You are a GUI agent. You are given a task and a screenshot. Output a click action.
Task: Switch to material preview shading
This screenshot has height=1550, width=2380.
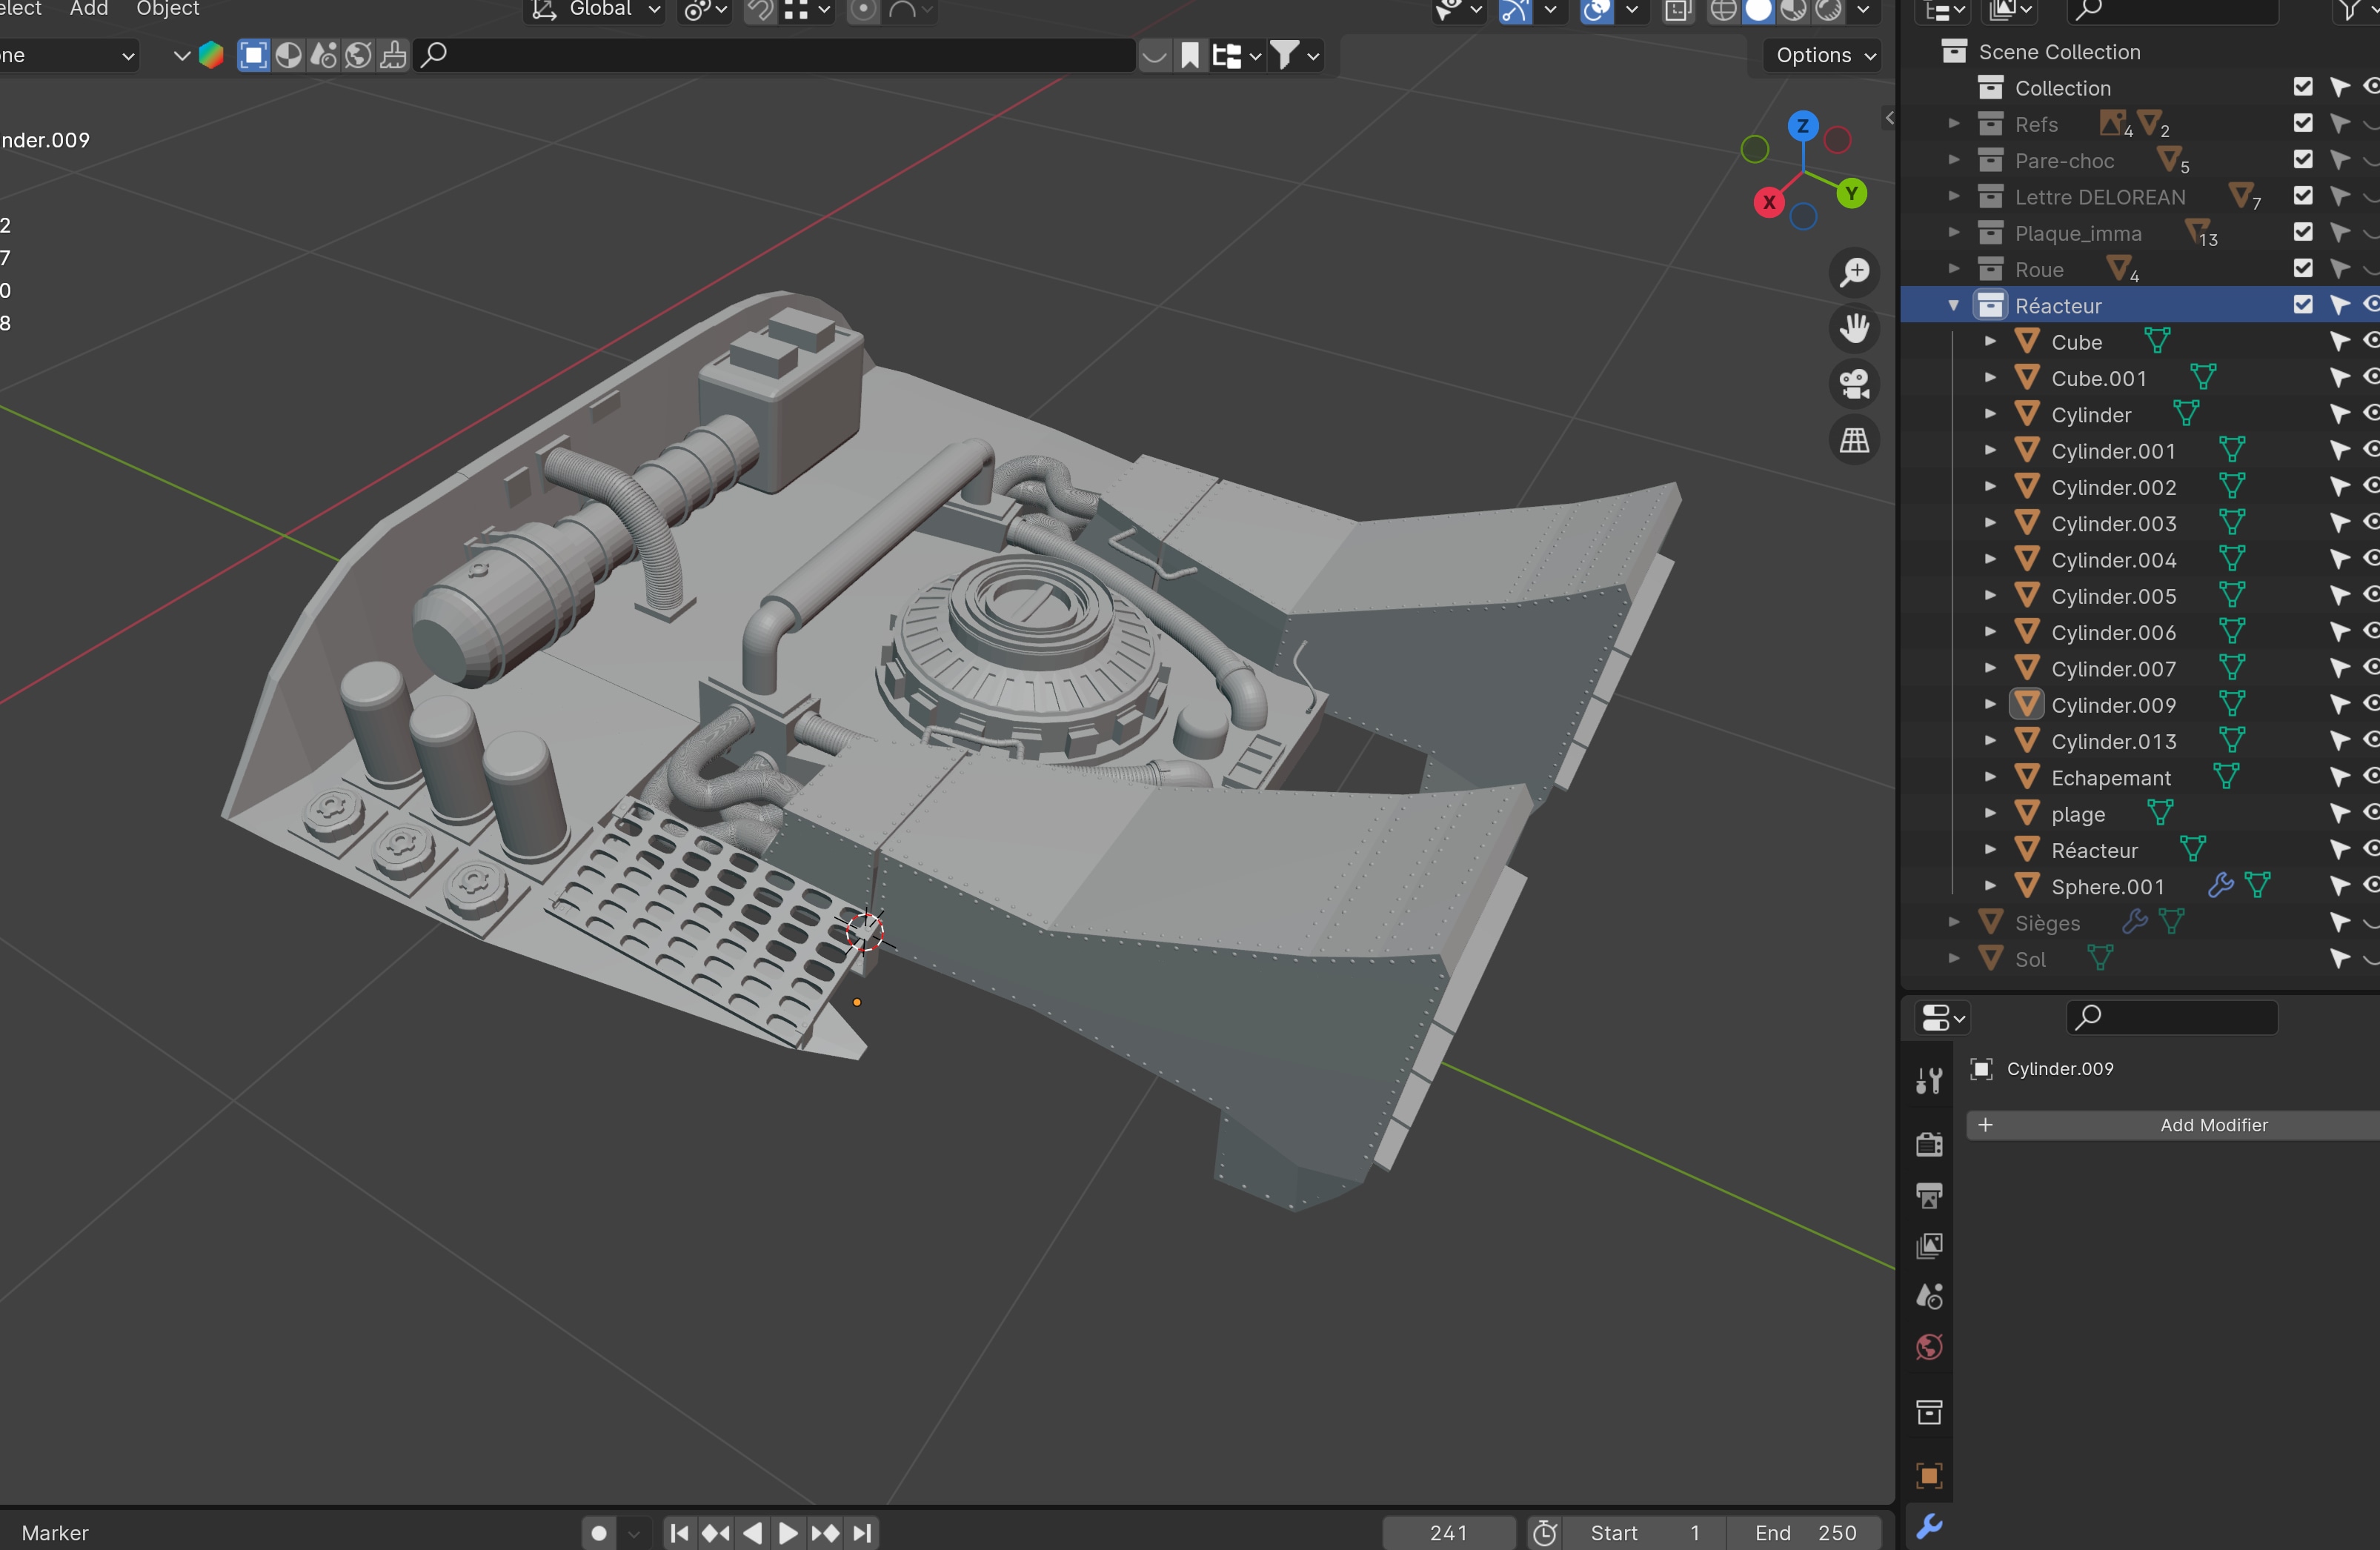click(x=1793, y=10)
